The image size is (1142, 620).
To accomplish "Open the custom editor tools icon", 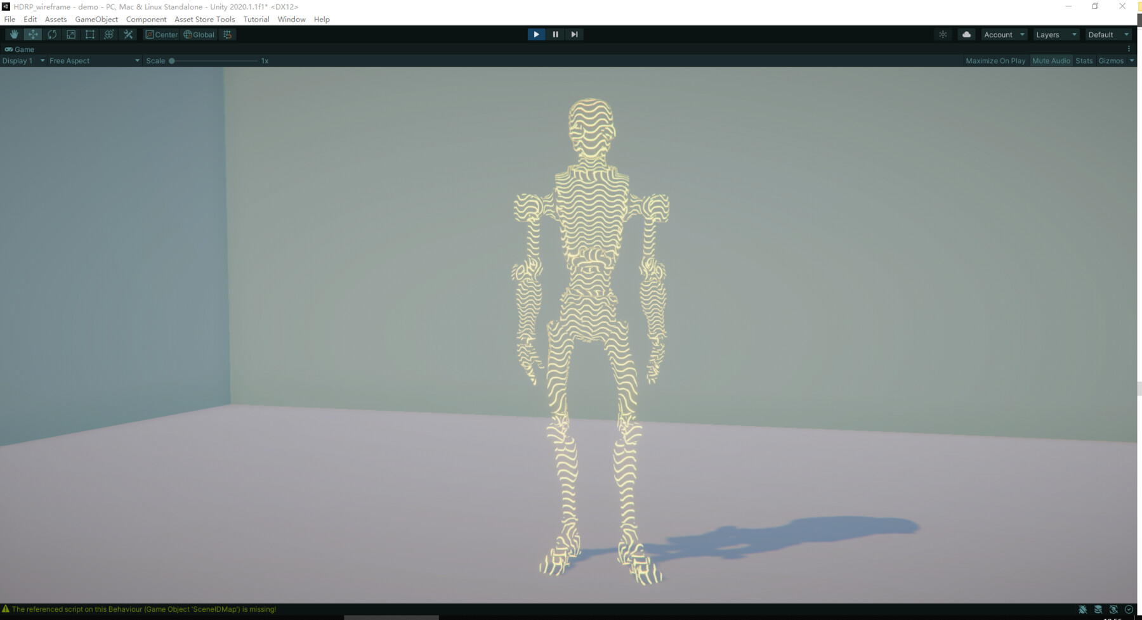I will click(128, 34).
